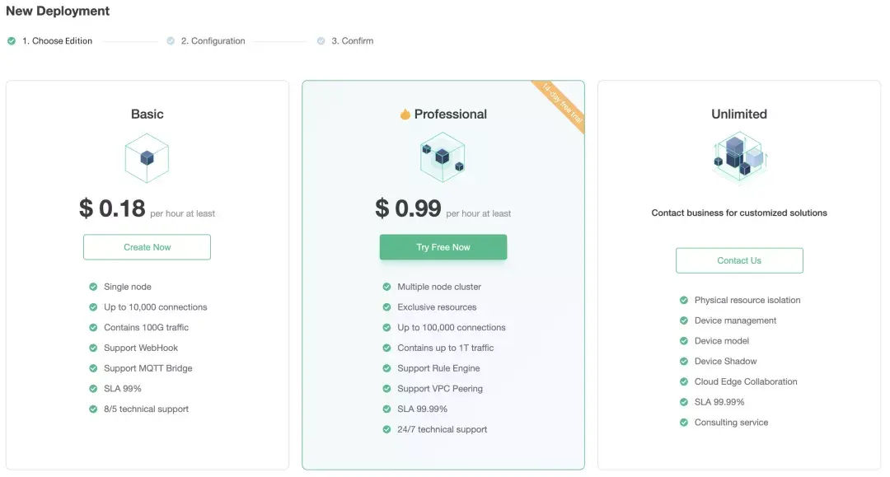The width and height of the screenshot is (890, 477).
Task: Select the Basic edition cube icon
Action: tap(147, 157)
